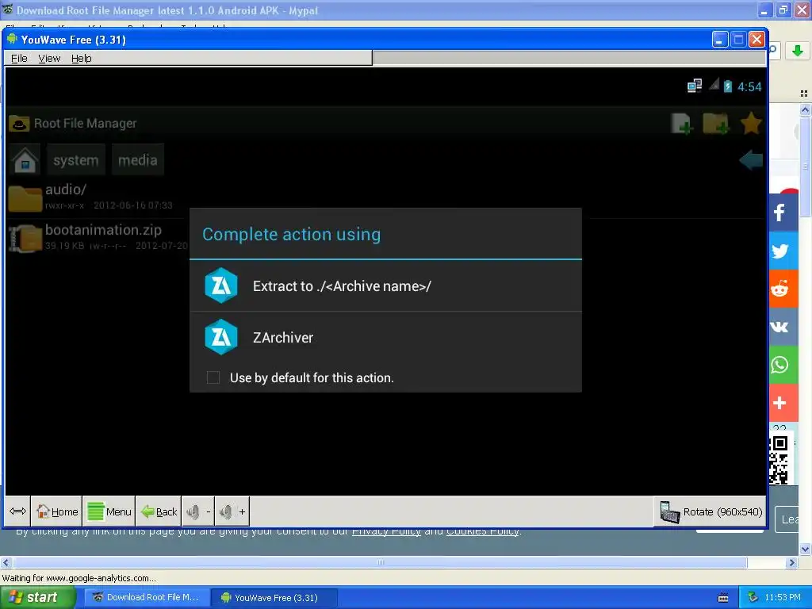Tap the Android battery icon
The width and height of the screenshot is (812, 609).
[x=728, y=86]
